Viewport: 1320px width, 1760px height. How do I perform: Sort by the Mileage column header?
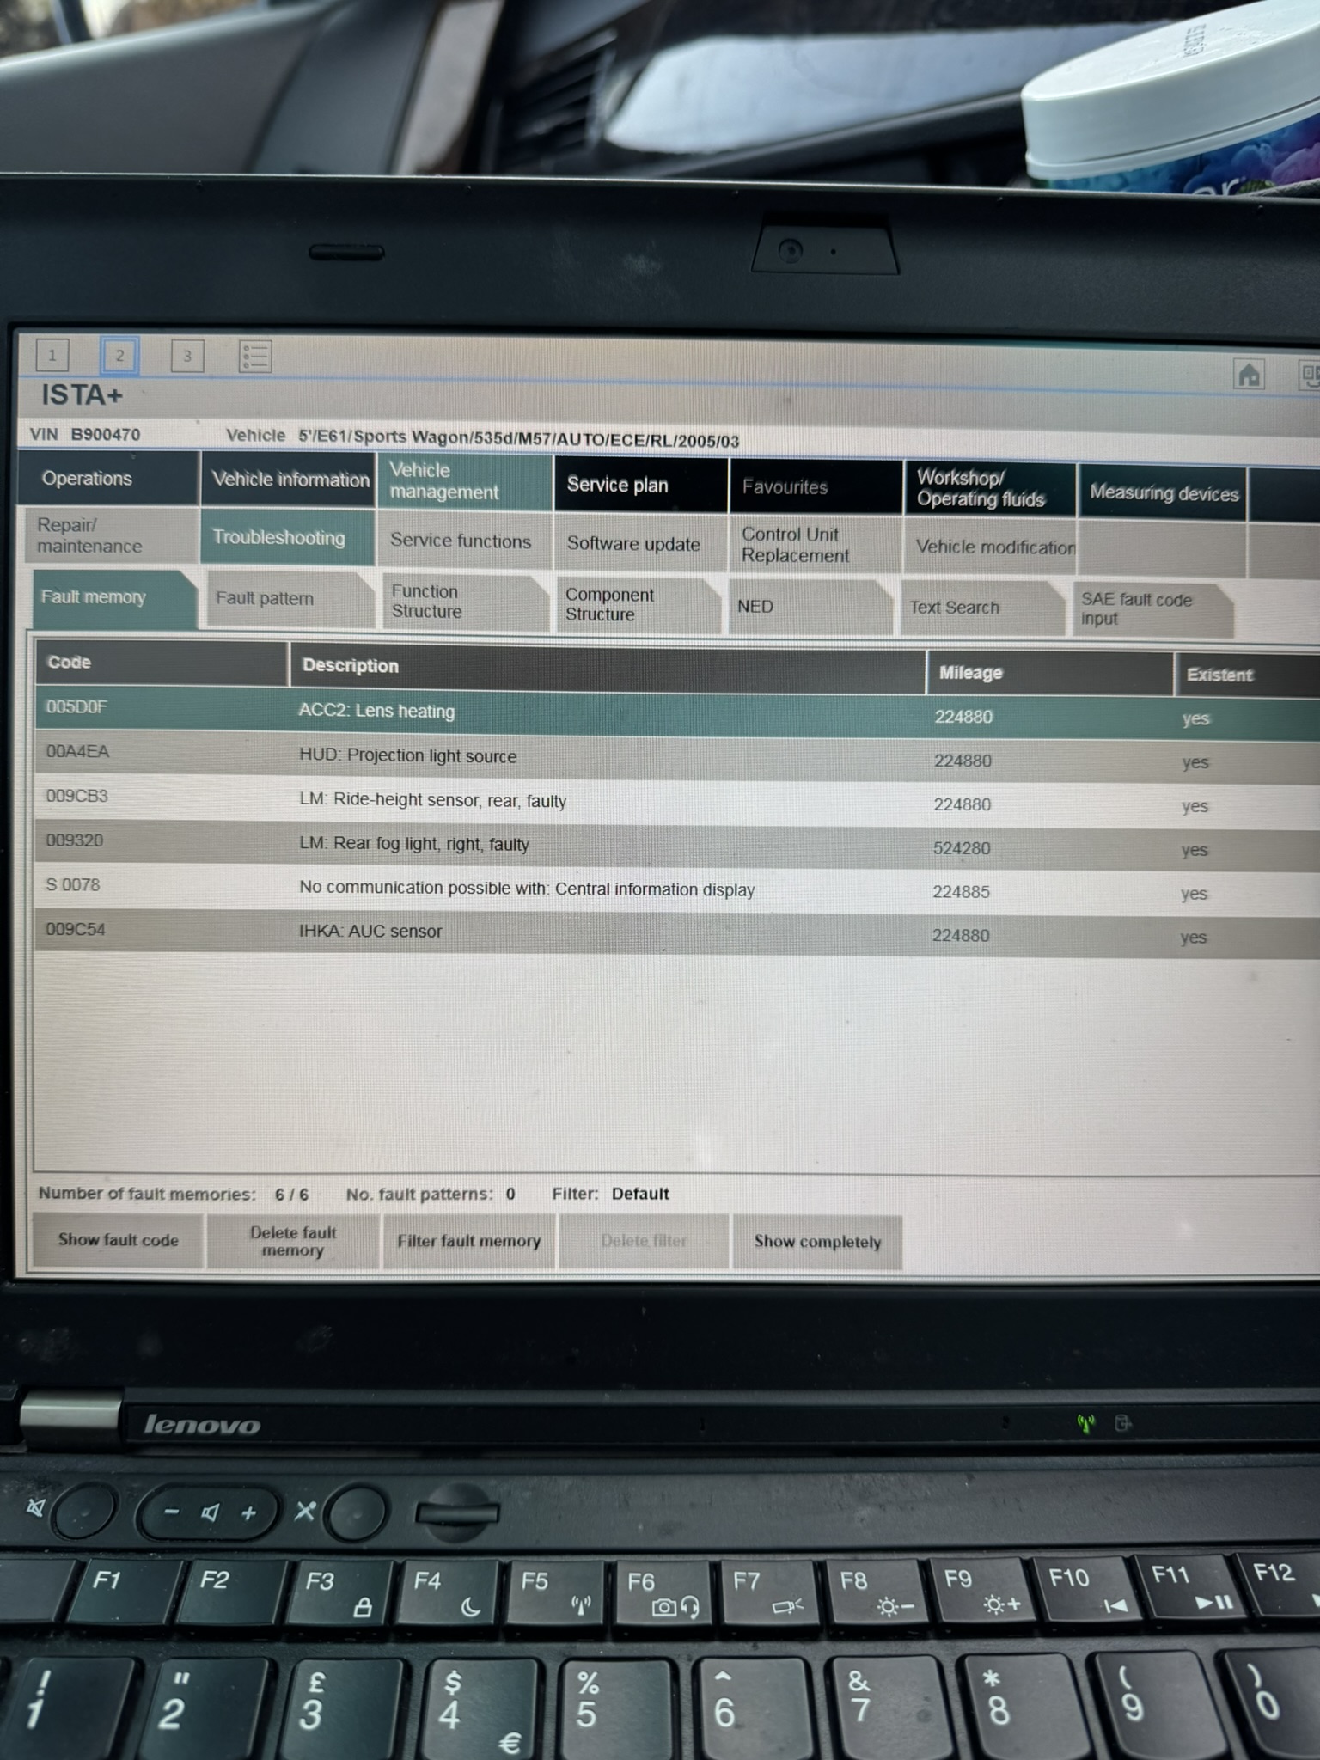(1049, 674)
